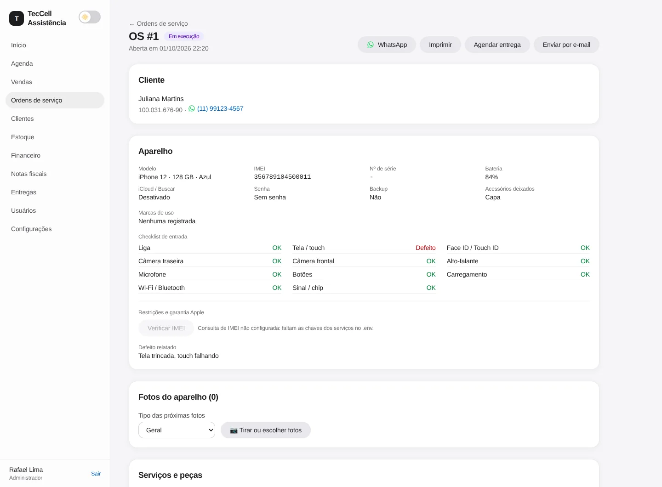This screenshot has height=487, width=662.
Task: Click Sair to log out
Action: (x=96, y=474)
